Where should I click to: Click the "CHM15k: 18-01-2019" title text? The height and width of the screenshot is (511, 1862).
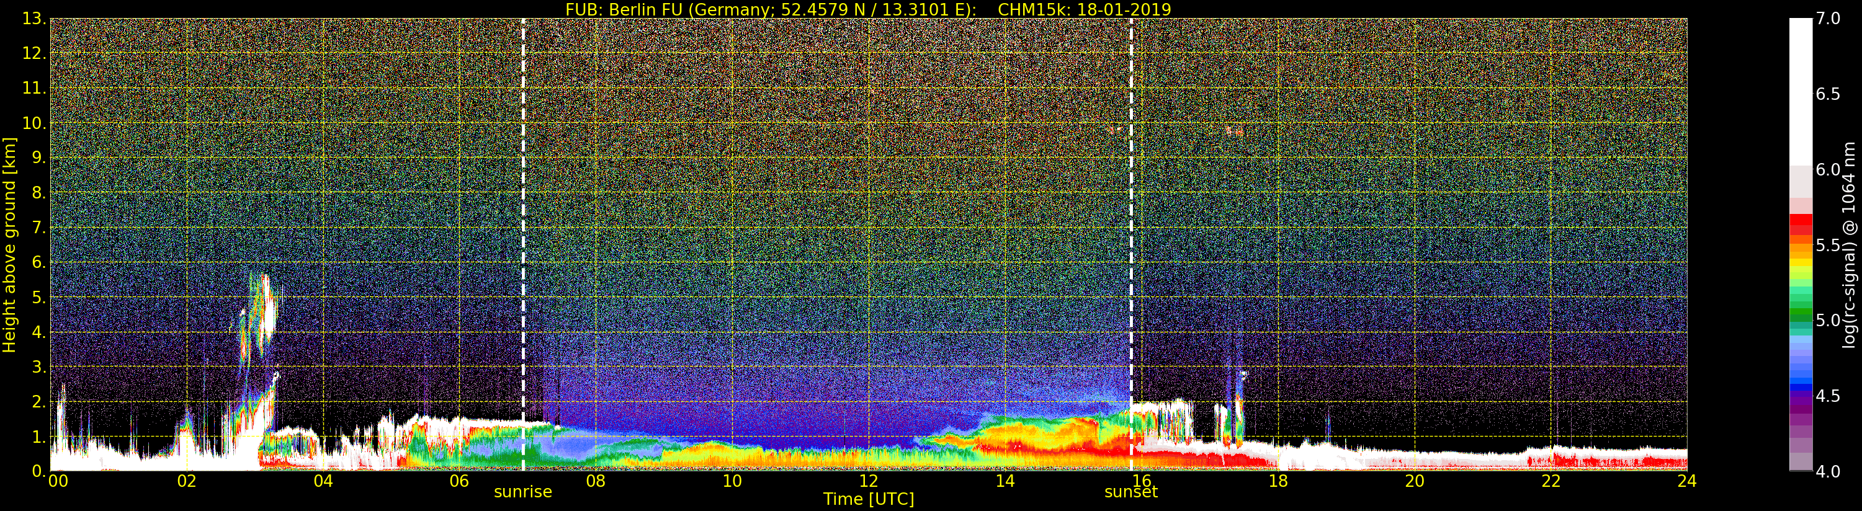coord(1084,9)
